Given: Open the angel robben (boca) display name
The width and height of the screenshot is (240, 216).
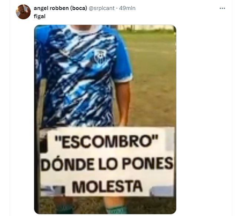Looking at the screenshot, I should (x=60, y=8).
